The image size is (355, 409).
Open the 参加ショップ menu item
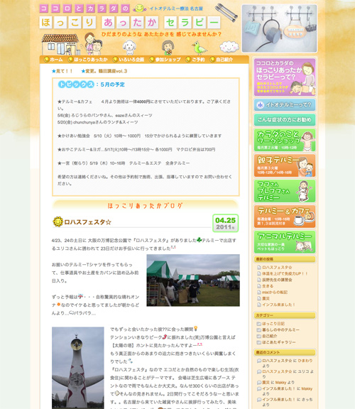165,60
